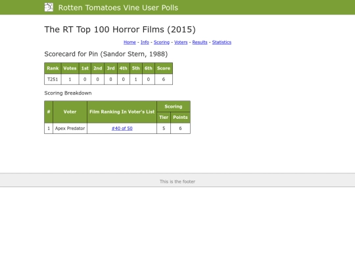The width and height of the screenshot is (355, 266).
Task: Click the Rank column header
Action: 53,68
